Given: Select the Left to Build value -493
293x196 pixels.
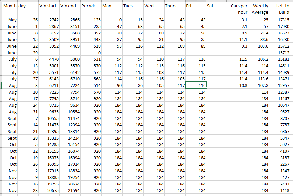Looking at the screenshot, I should click(280, 184).
